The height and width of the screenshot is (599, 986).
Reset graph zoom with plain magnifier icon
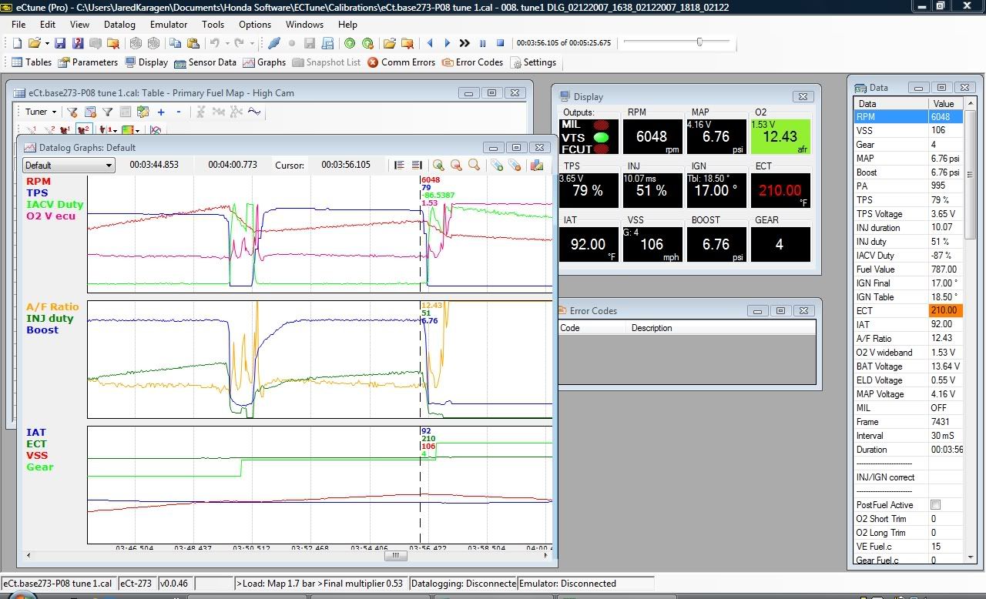[474, 165]
